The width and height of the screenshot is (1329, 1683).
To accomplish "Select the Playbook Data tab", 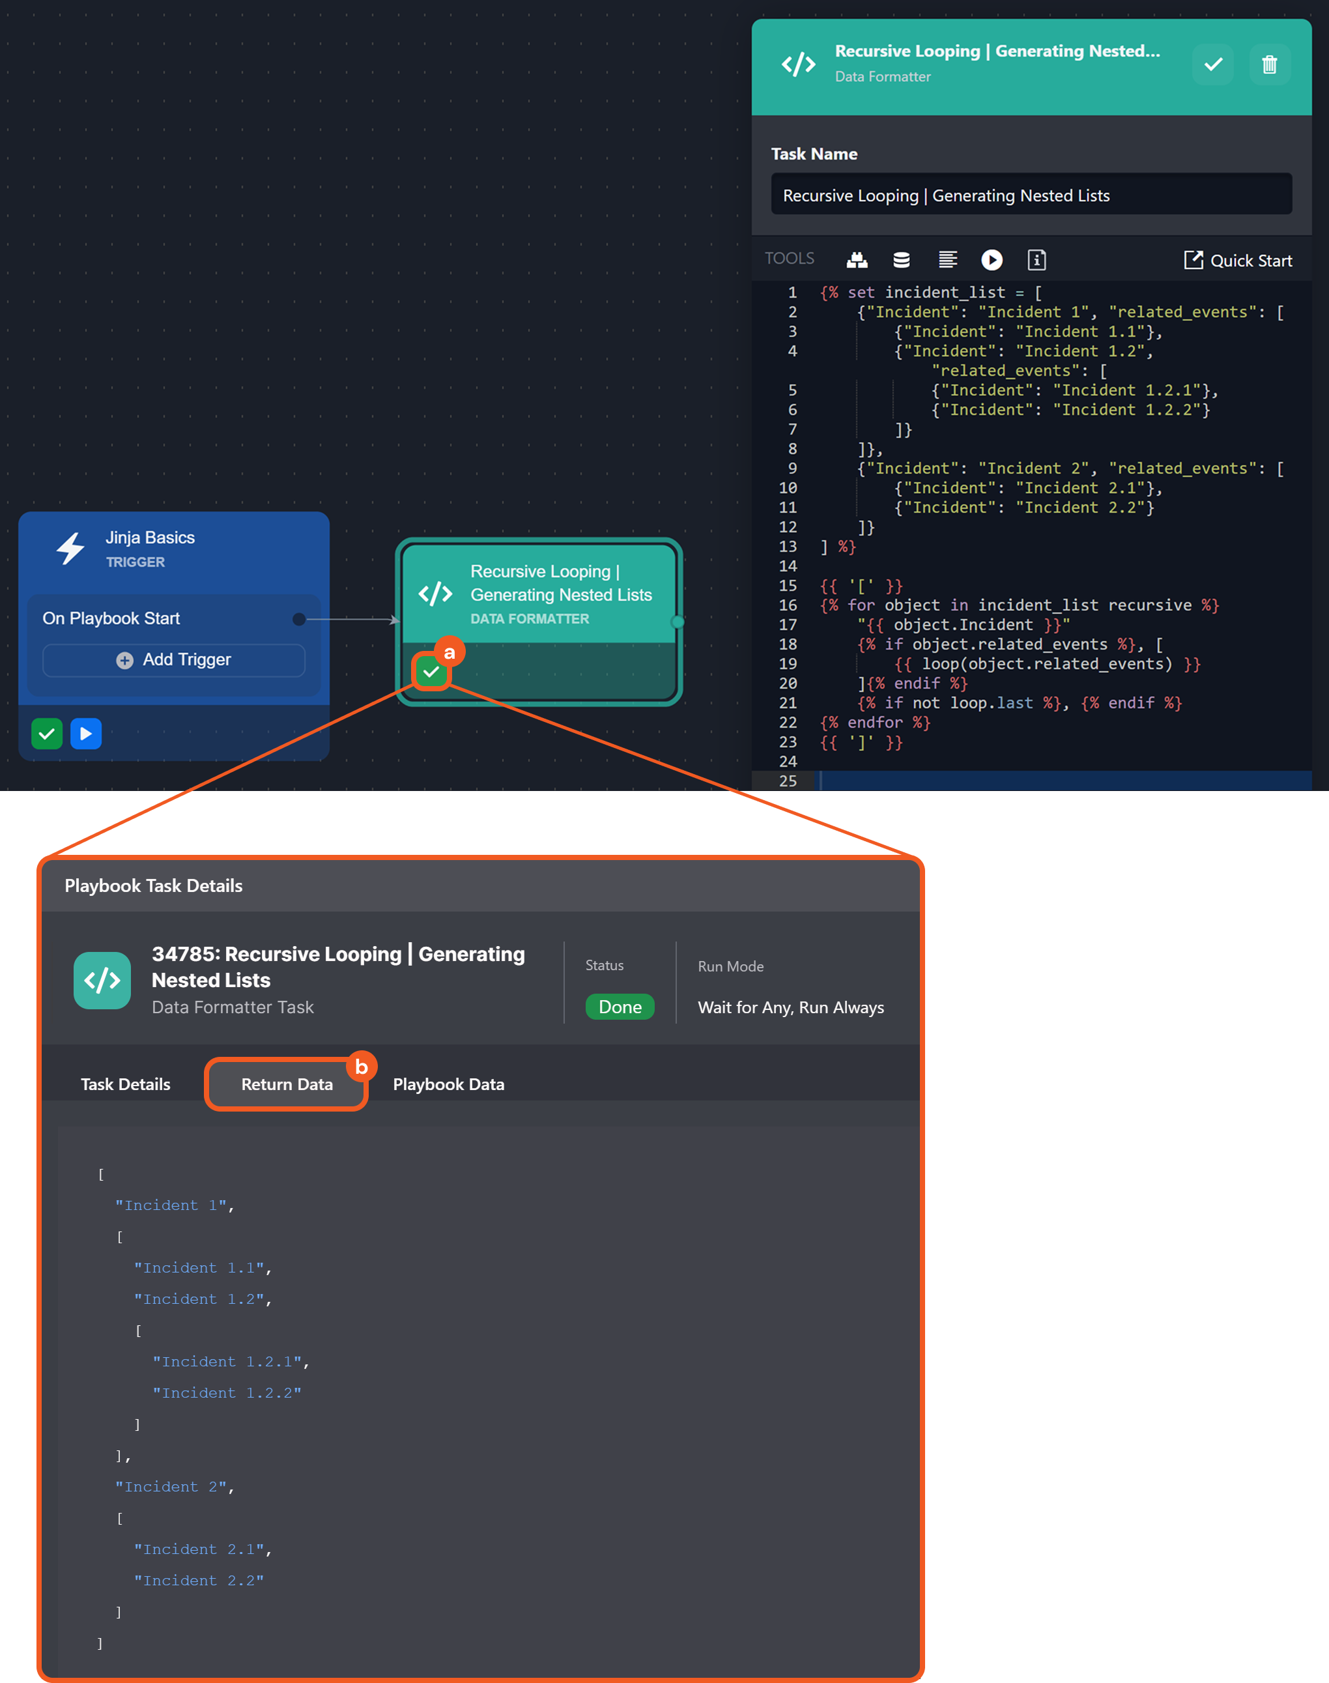I will point(448,1084).
